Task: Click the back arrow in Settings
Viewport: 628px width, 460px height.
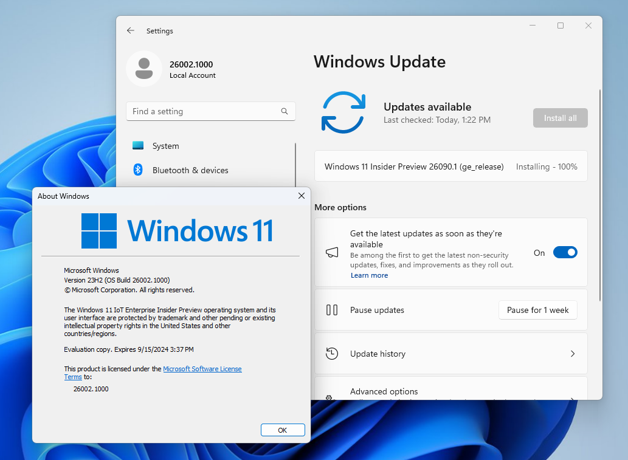Action: click(x=131, y=30)
